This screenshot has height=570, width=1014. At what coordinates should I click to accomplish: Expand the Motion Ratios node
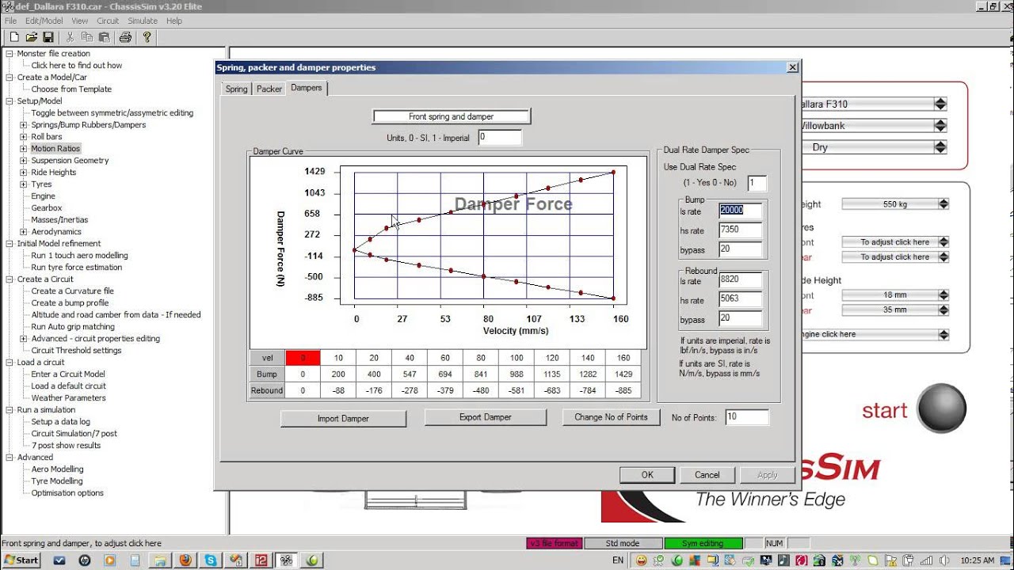click(24, 149)
